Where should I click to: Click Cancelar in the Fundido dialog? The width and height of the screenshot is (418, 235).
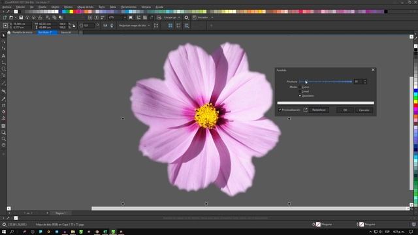tap(364, 110)
